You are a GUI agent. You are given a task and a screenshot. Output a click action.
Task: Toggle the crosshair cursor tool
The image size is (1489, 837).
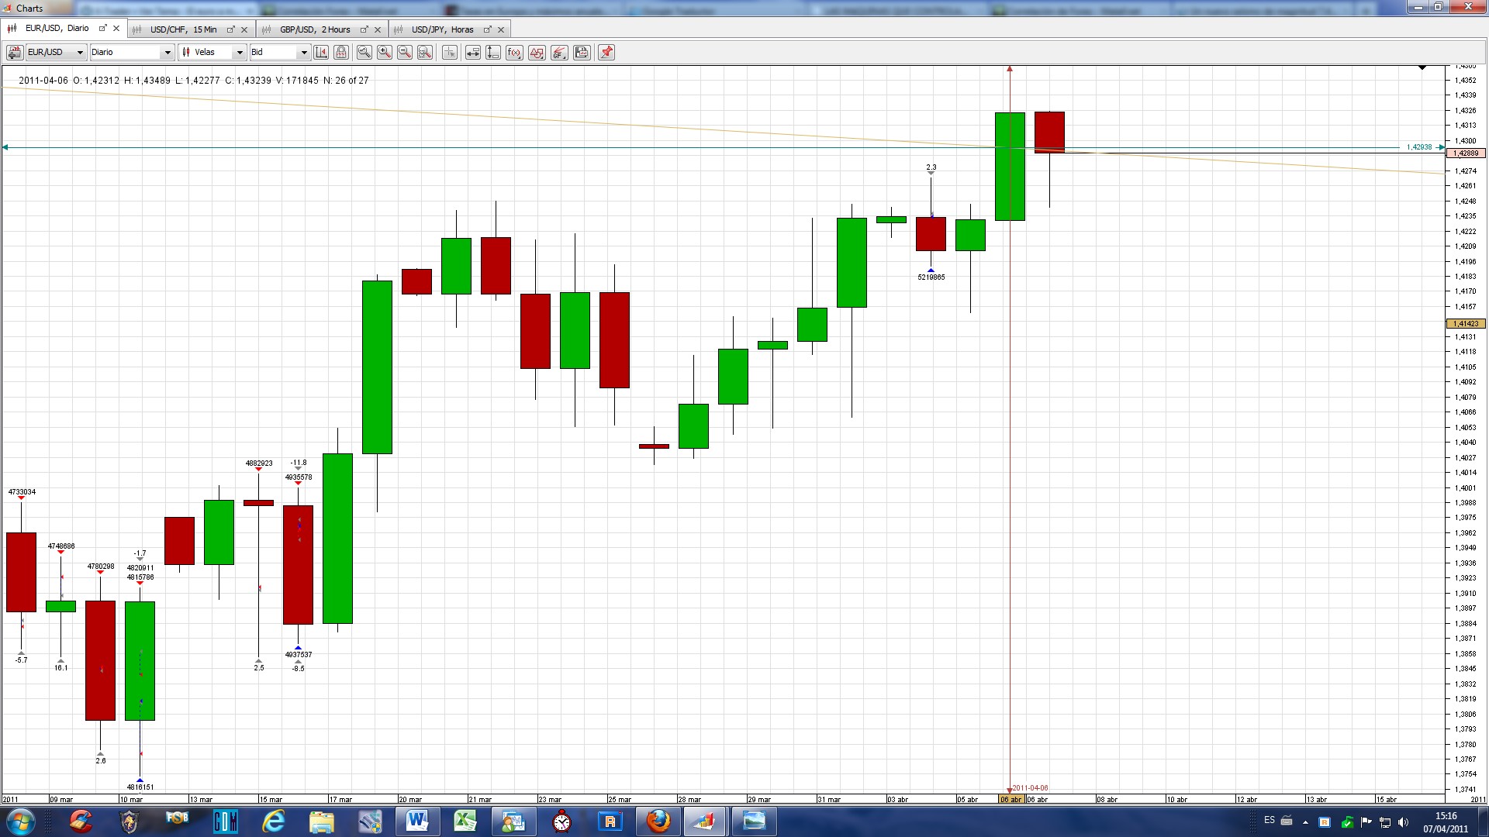tap(449, 52)
